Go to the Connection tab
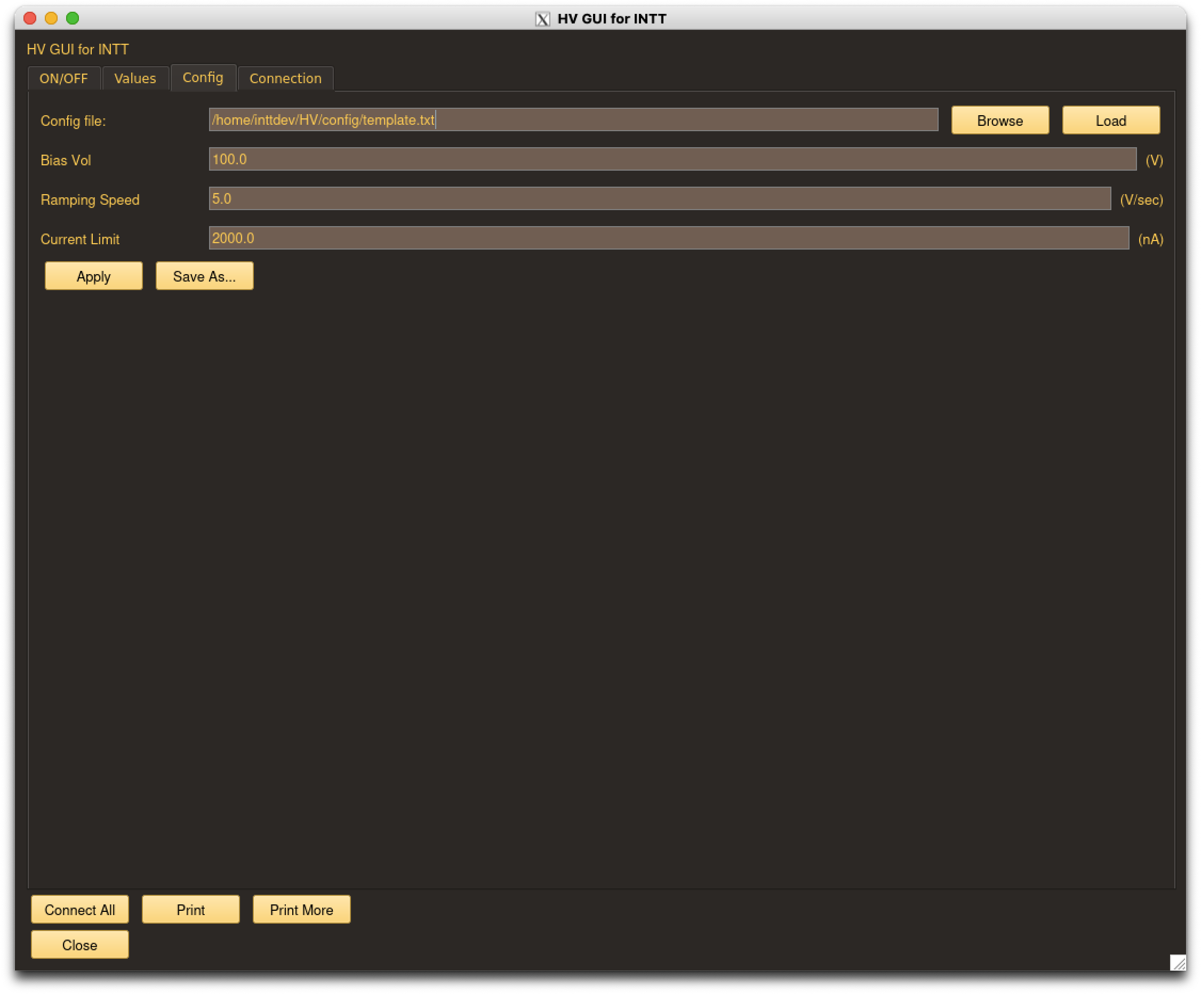The width and height of the screenshot is (1201, 994). pyautogui.click(x=285, y=78)
